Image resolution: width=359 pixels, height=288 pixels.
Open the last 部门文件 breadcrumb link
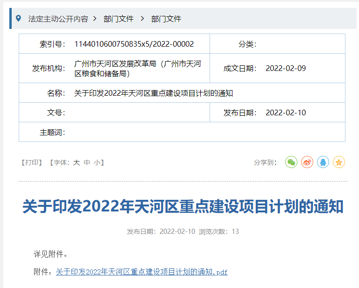coord(166,19)
